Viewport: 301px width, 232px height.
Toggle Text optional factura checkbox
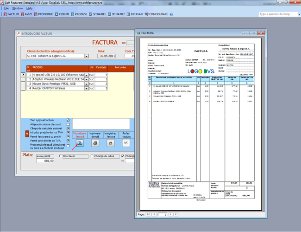(x=68, y=120)
